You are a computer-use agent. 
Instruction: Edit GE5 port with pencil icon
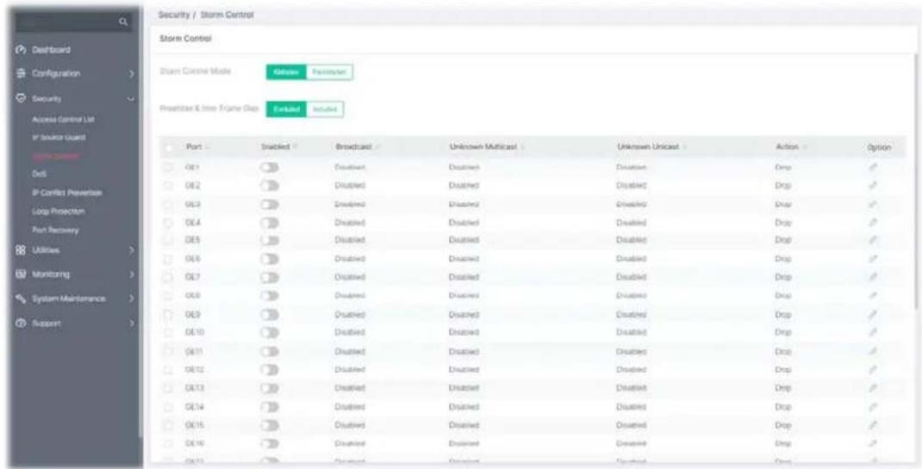(x=873, y=240)
